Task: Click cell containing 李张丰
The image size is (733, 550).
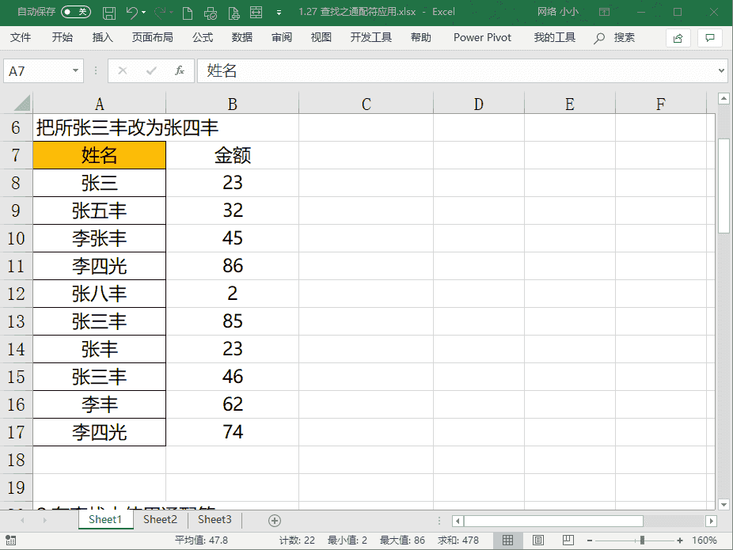Action: click(x=99, y=238)
